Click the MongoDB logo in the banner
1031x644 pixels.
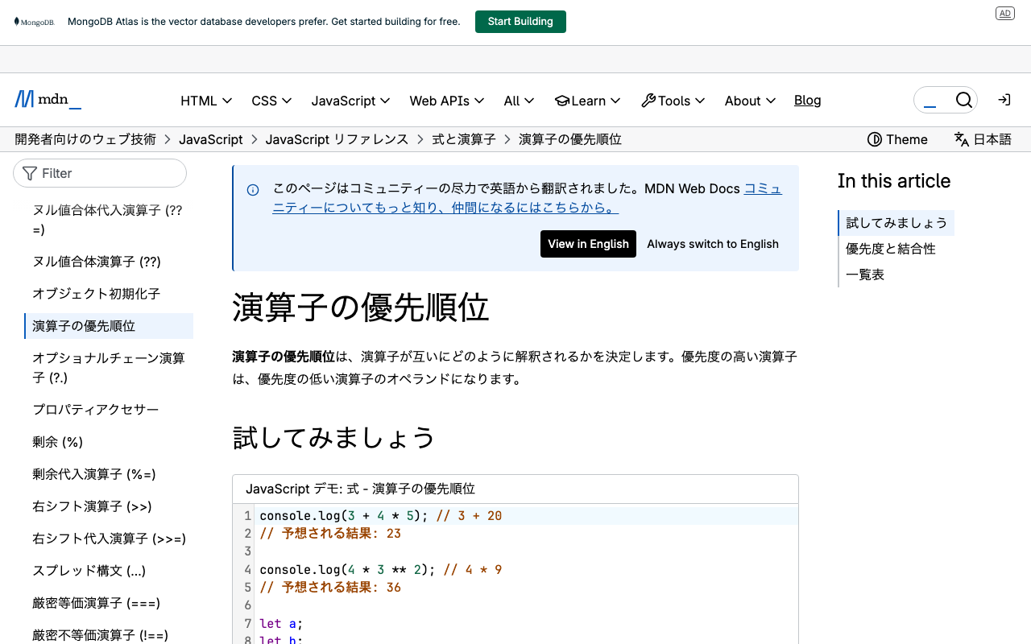34,21
